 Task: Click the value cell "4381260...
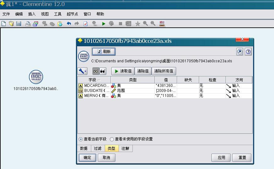(x=166, y=86)
